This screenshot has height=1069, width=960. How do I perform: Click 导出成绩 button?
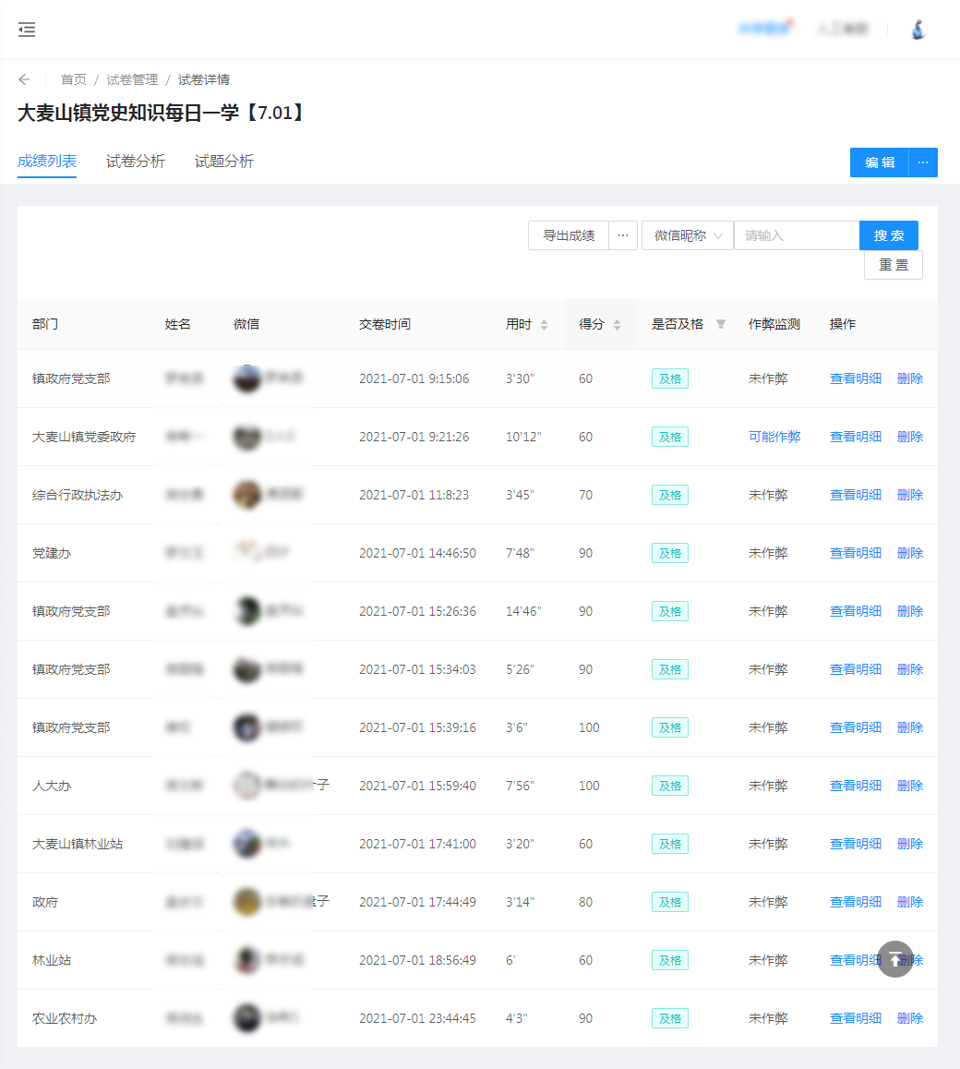coord(569,235)
